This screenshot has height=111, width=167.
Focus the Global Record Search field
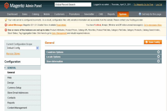[x=73, y=4]
